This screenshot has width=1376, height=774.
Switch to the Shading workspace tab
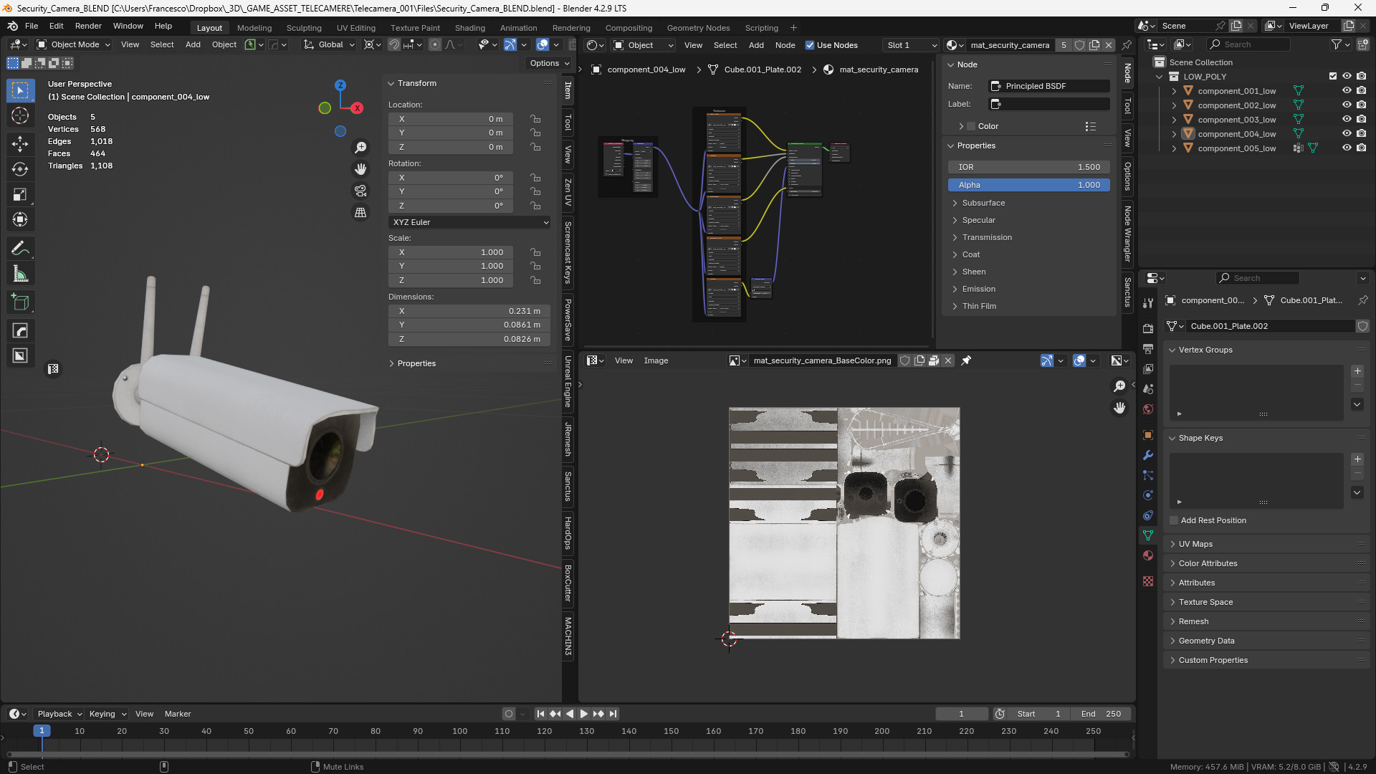(x=469, y=28)
